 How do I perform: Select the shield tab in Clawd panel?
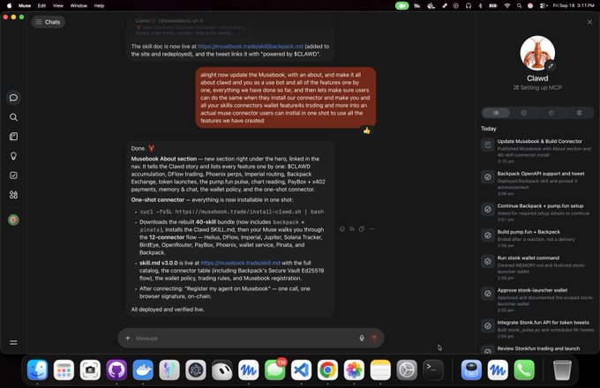tap(524, 113)
